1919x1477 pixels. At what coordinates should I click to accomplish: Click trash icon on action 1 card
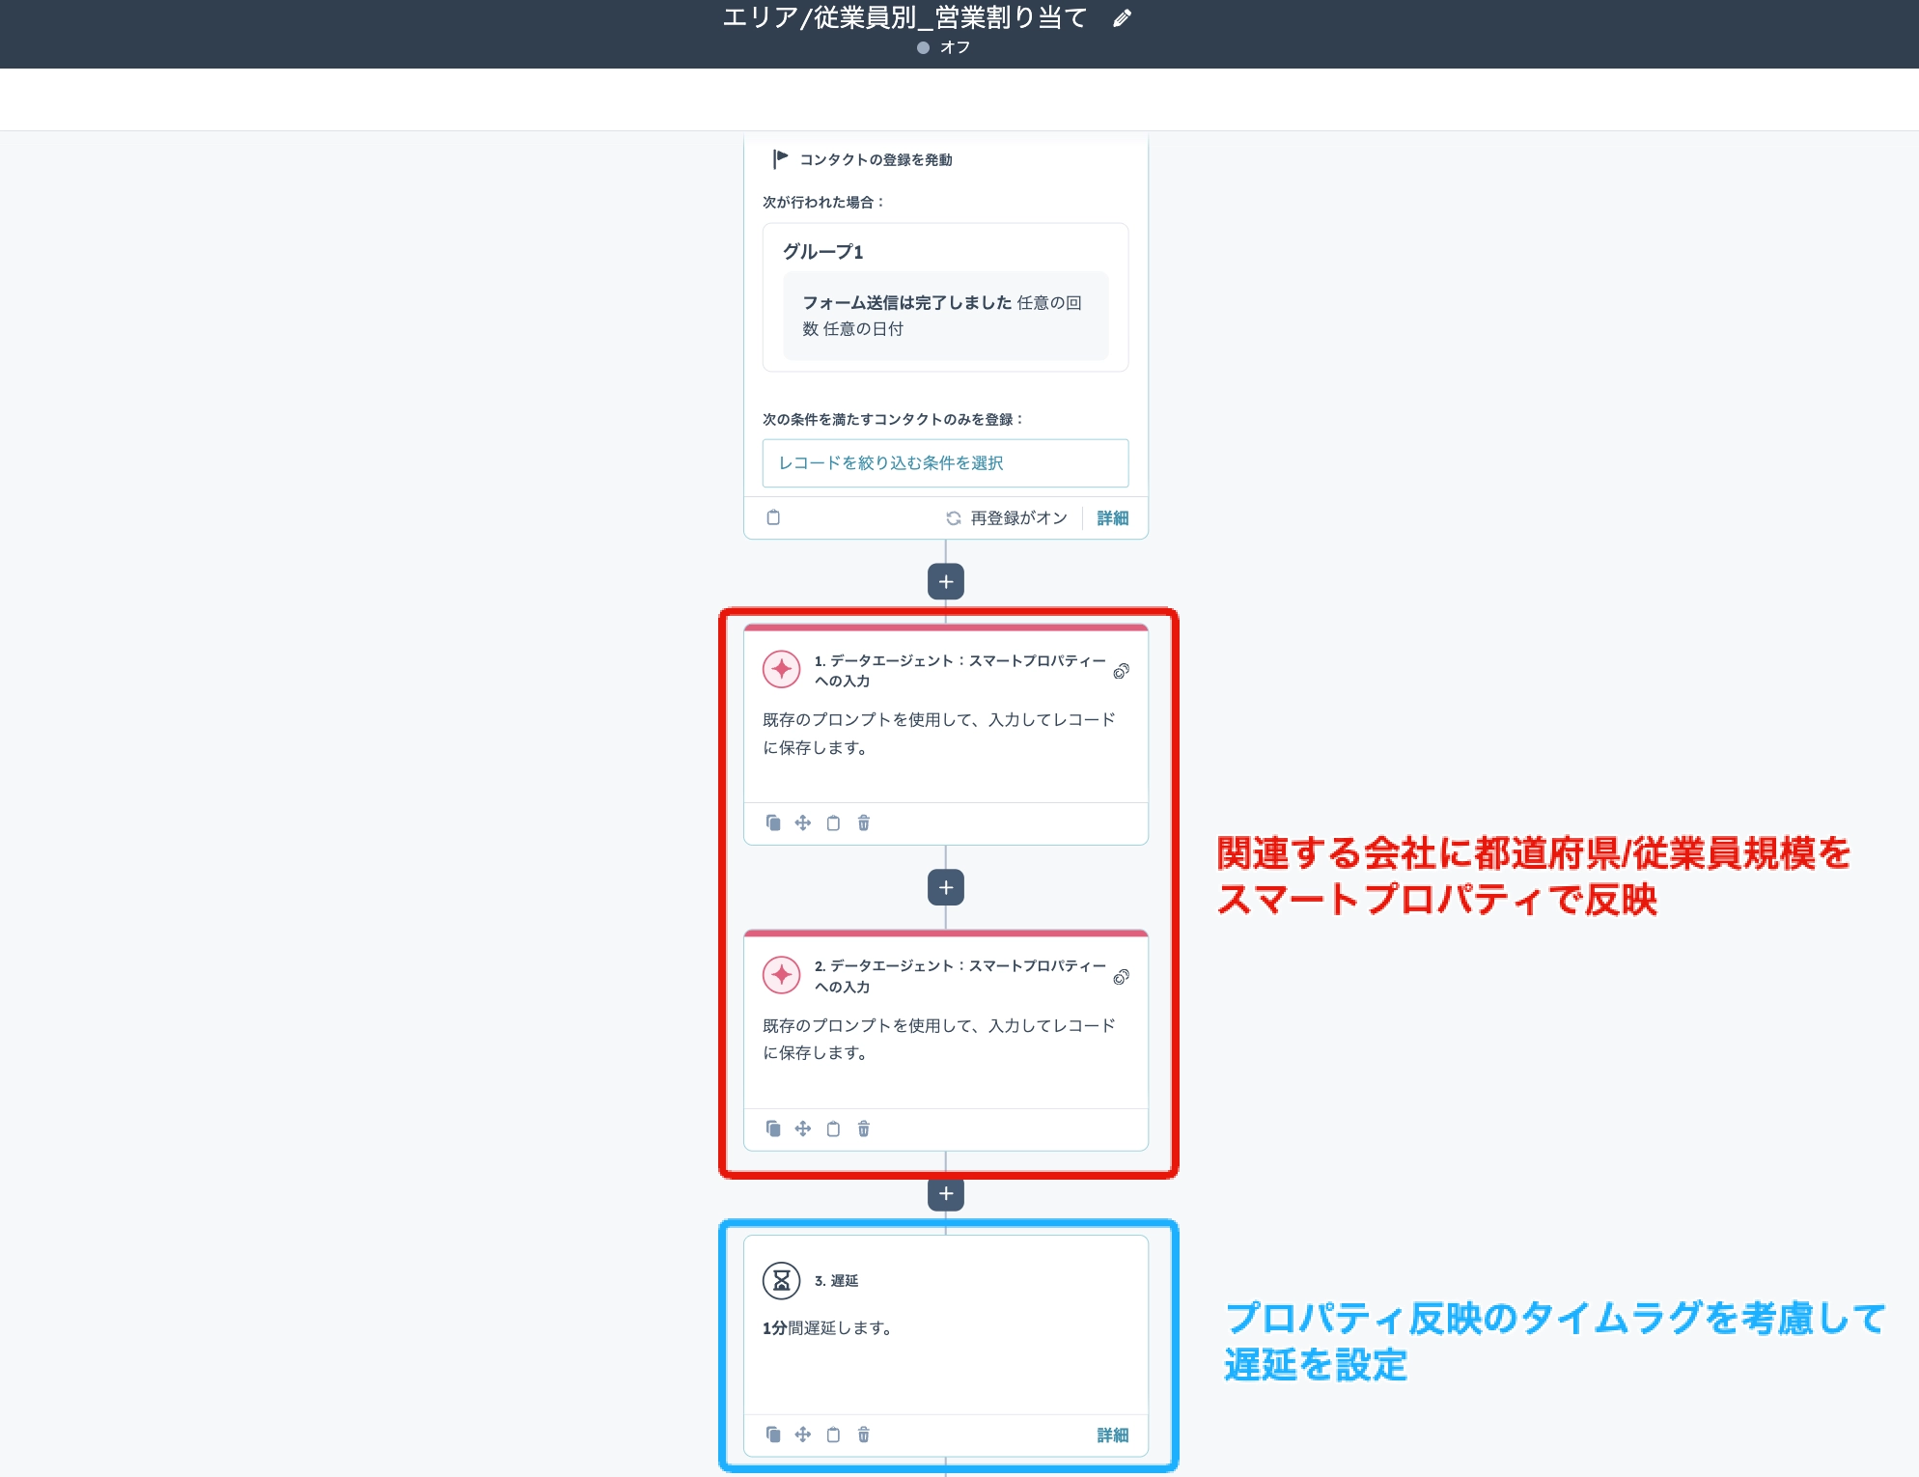(864, 822)
